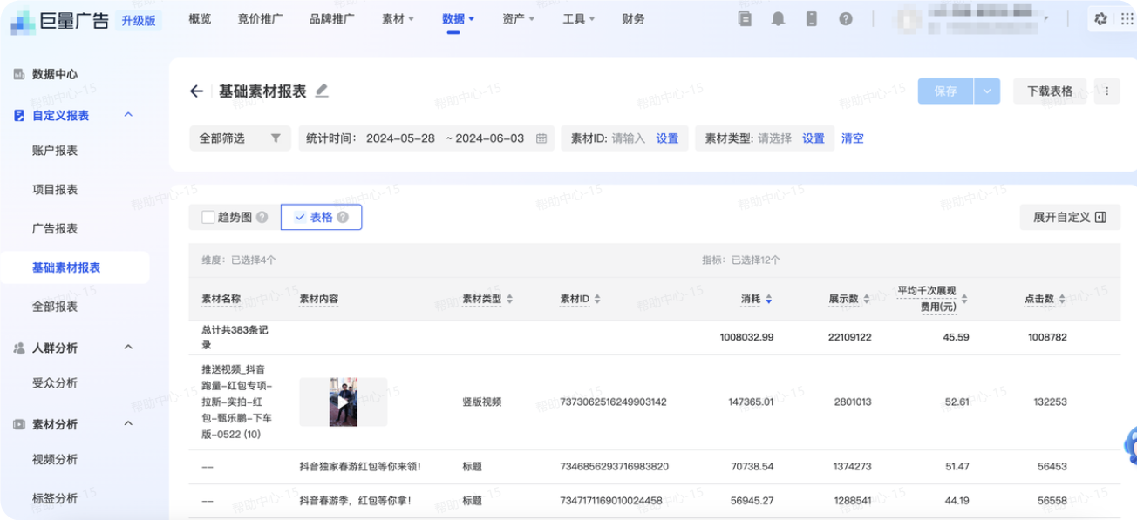Sort by 素材类型 column arrows
Screen dimensions: 1137x520
509,299
